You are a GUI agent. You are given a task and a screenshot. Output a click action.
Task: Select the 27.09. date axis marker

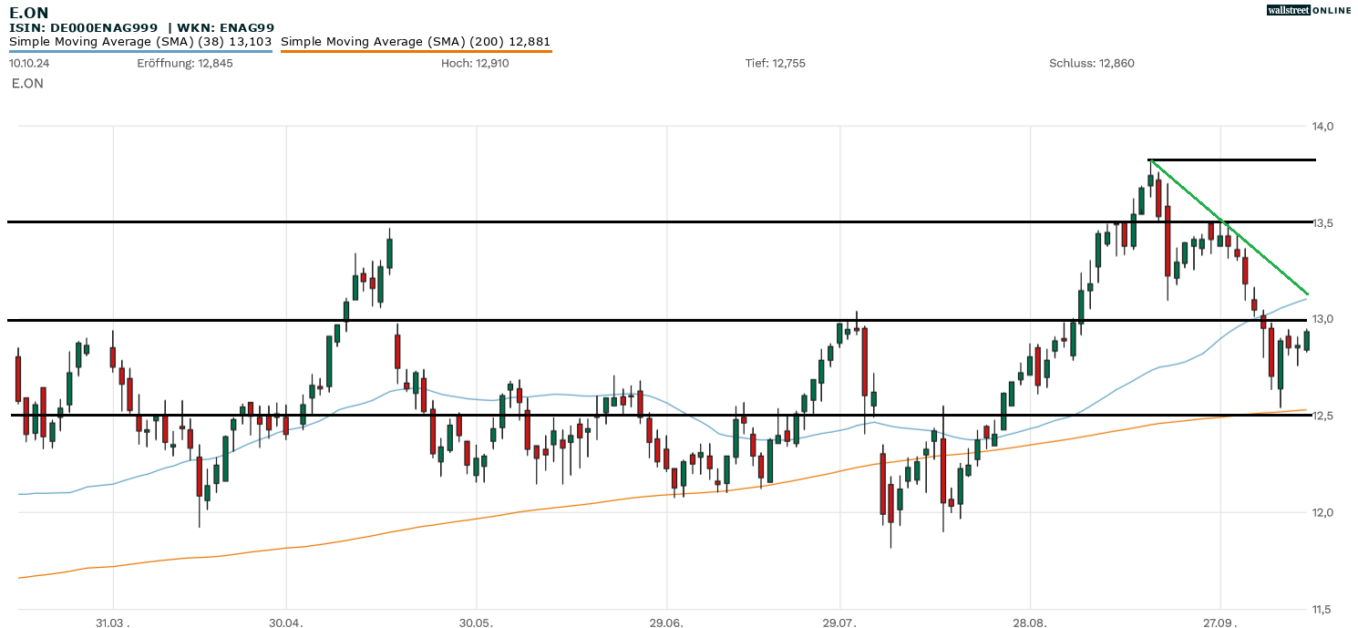coord(1220,622)
